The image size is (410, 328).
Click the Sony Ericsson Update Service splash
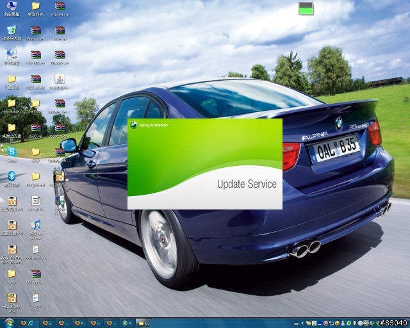pyautogui.click(x=205, y=164)
